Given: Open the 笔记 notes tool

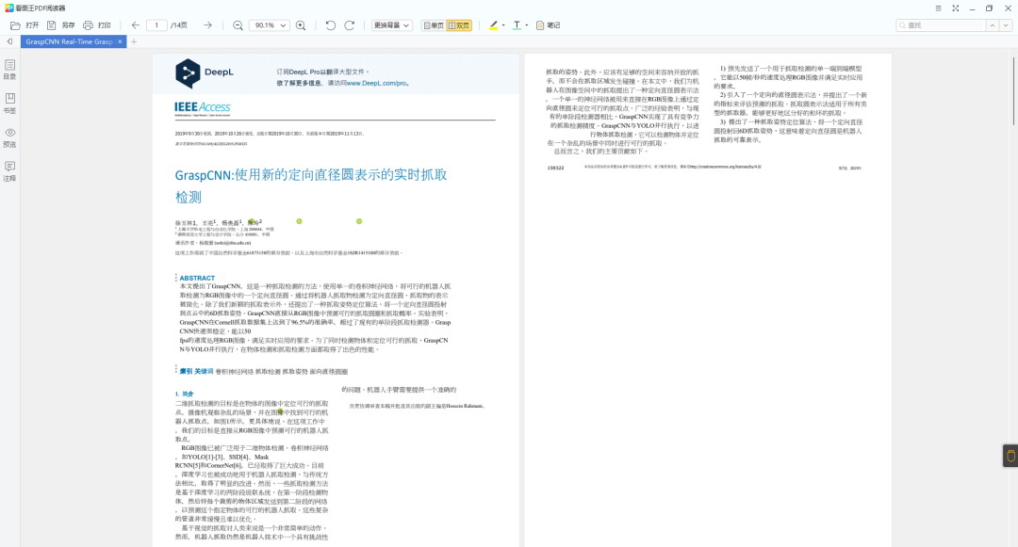Looking at the screenshot, I should pos(548,25).
